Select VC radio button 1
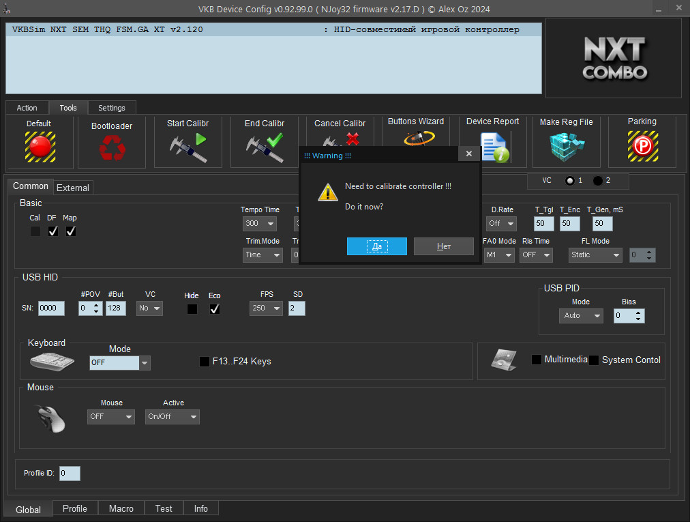 click(x=570, y=181)
